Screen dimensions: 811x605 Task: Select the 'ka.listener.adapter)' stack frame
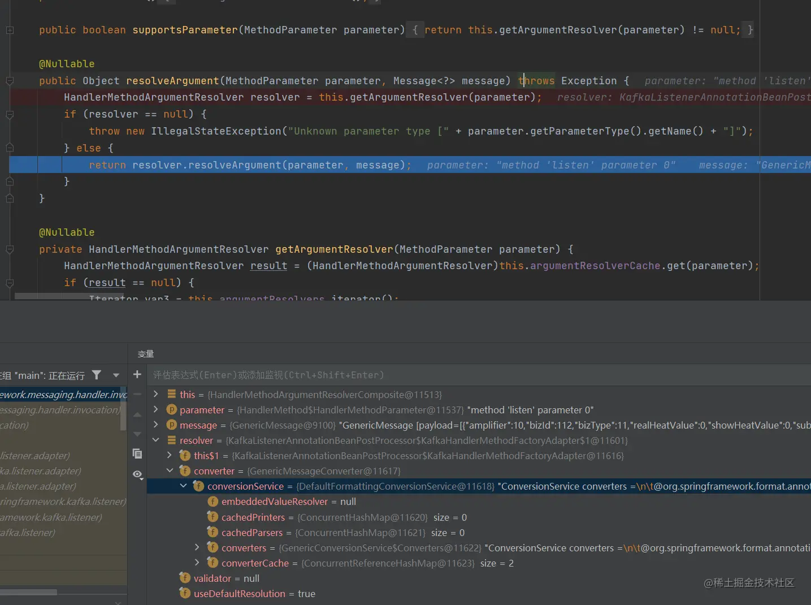click(x=63, y=470)
